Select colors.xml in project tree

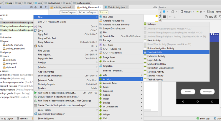[11, 60]
